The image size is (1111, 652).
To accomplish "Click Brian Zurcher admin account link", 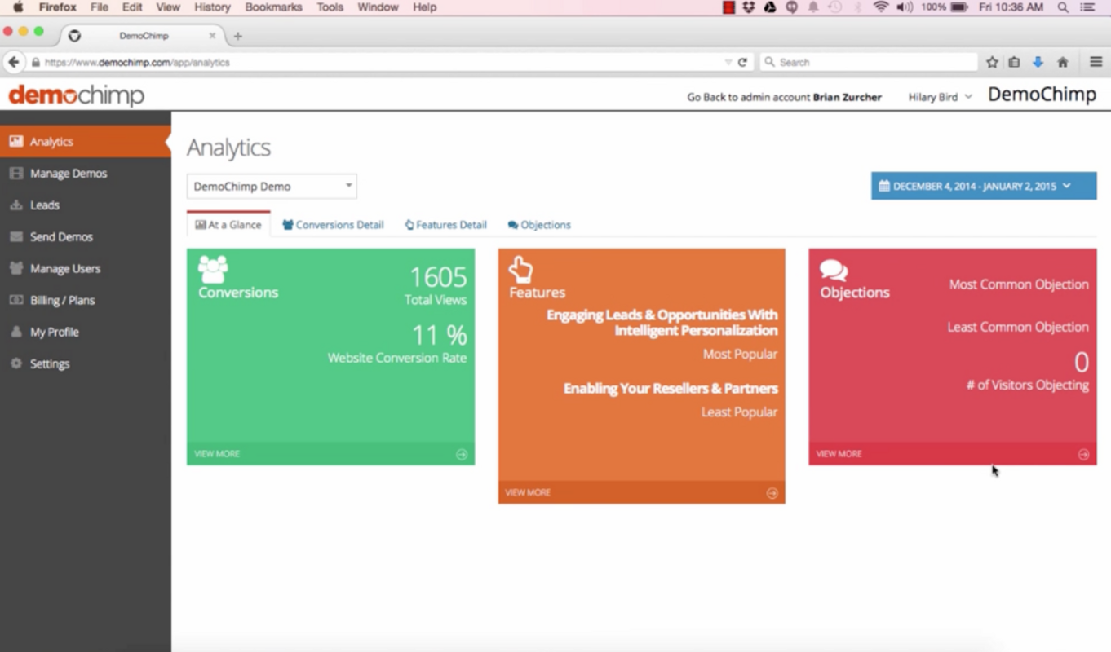I will pos(847,97).
